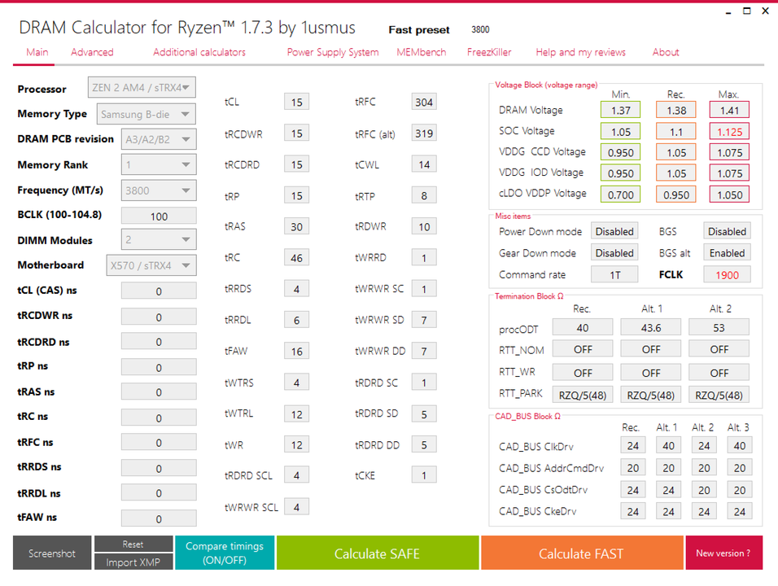Screen dimensions: 778x586
Task: Click the procODT Alt. 1 value 43.6
Action: tap(651, 327)
